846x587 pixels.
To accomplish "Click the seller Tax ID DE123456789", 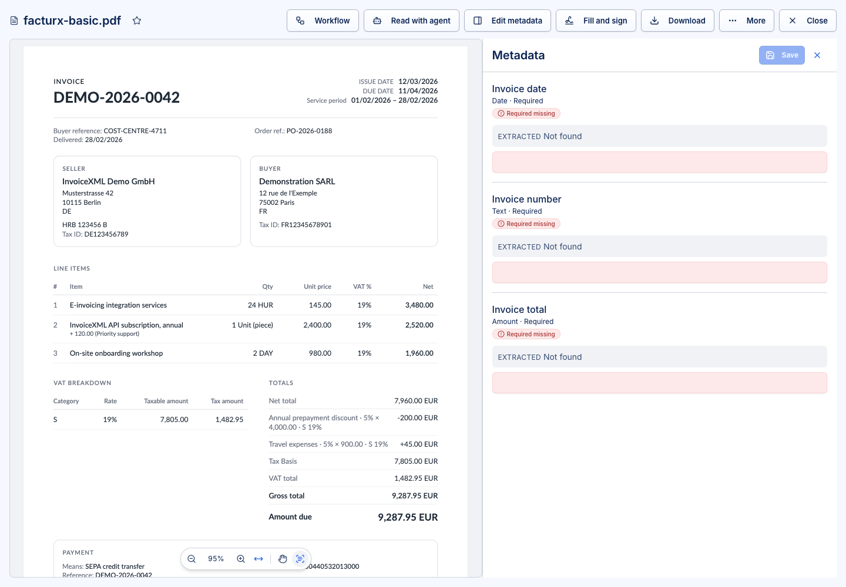I will coord(106,234).
